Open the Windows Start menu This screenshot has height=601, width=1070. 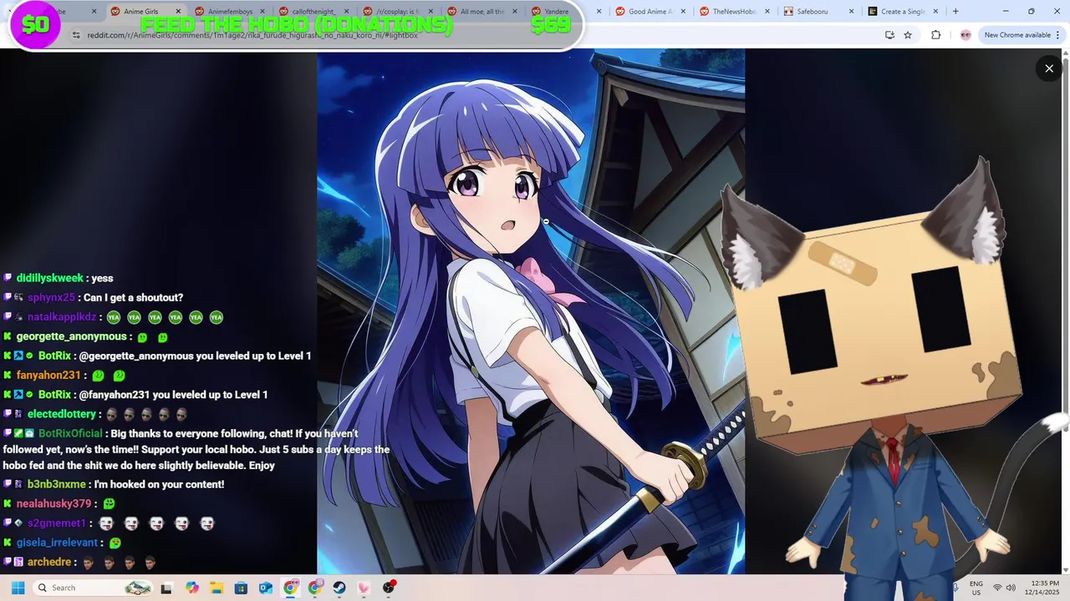click(18, 588)
